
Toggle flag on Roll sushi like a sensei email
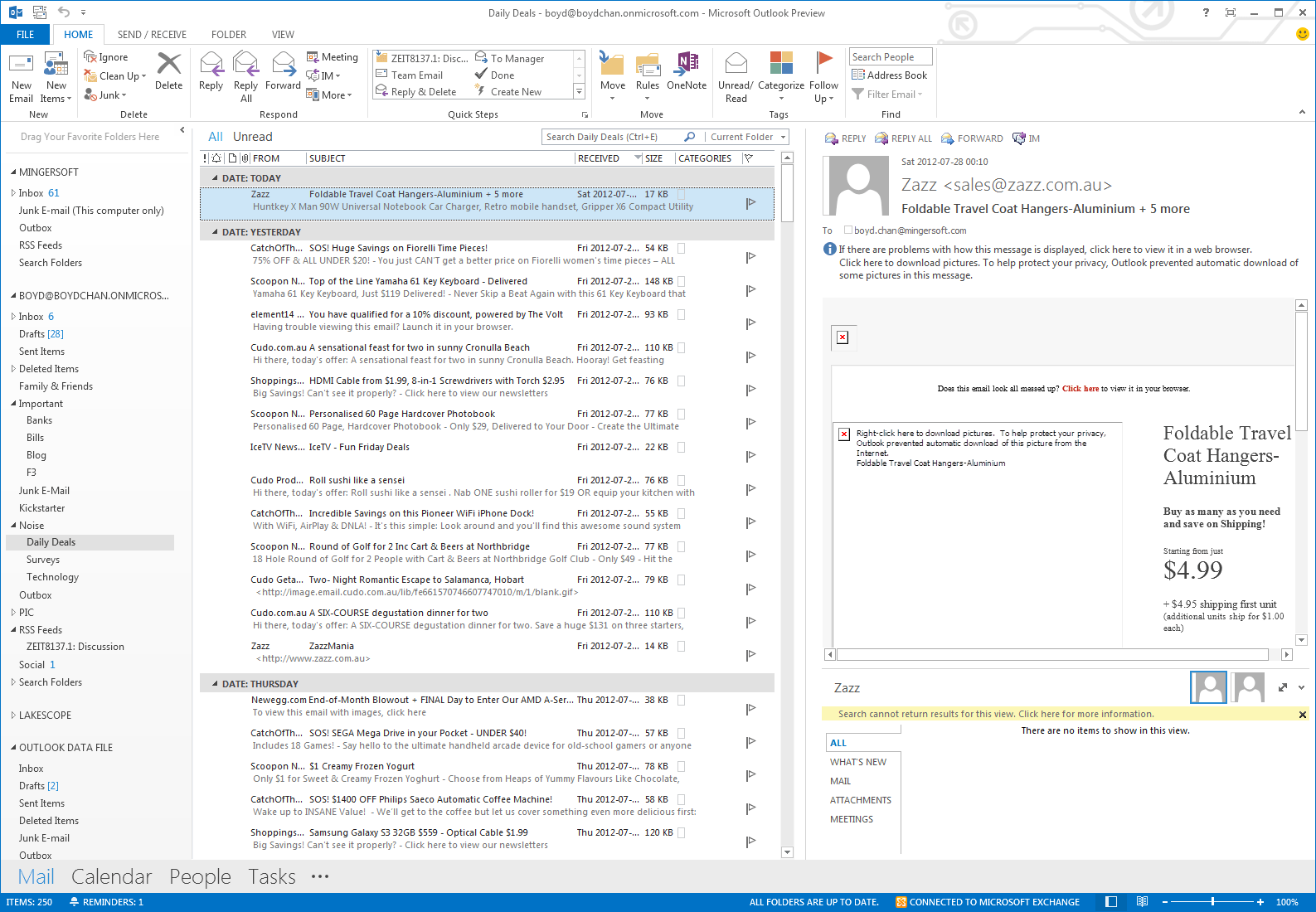750,489
